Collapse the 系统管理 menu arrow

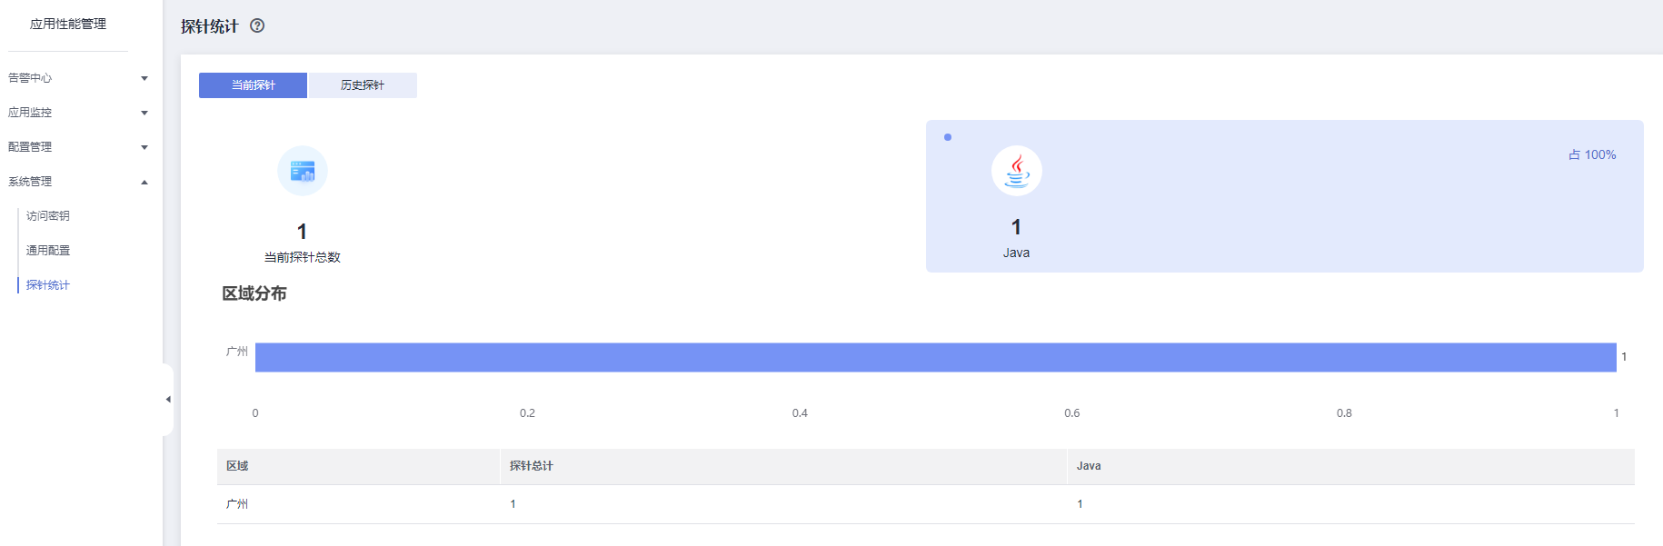point(144,182)
